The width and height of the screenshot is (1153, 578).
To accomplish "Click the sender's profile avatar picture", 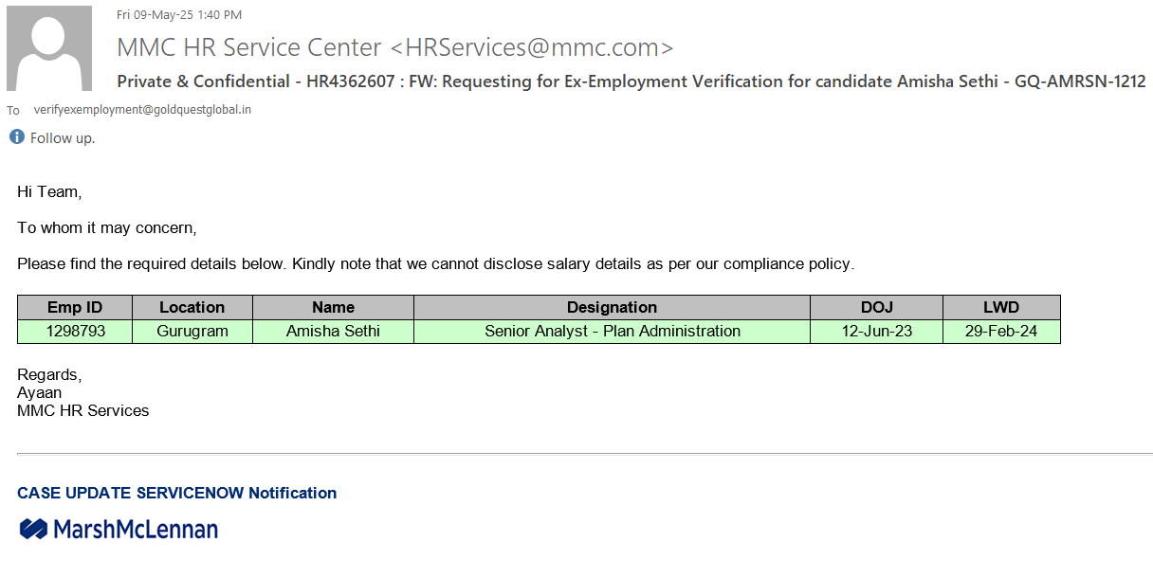I will tap(49, 48).
